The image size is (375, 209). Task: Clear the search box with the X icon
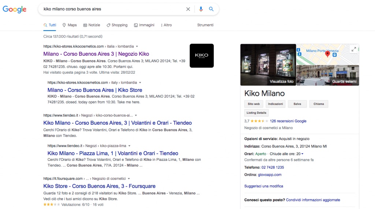coord(188,9)
